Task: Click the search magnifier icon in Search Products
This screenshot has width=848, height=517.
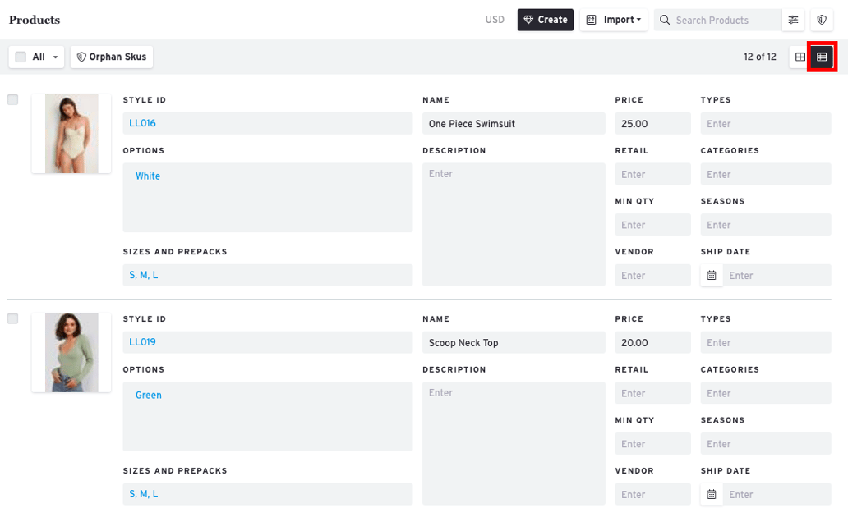Action: coord(664,20)
